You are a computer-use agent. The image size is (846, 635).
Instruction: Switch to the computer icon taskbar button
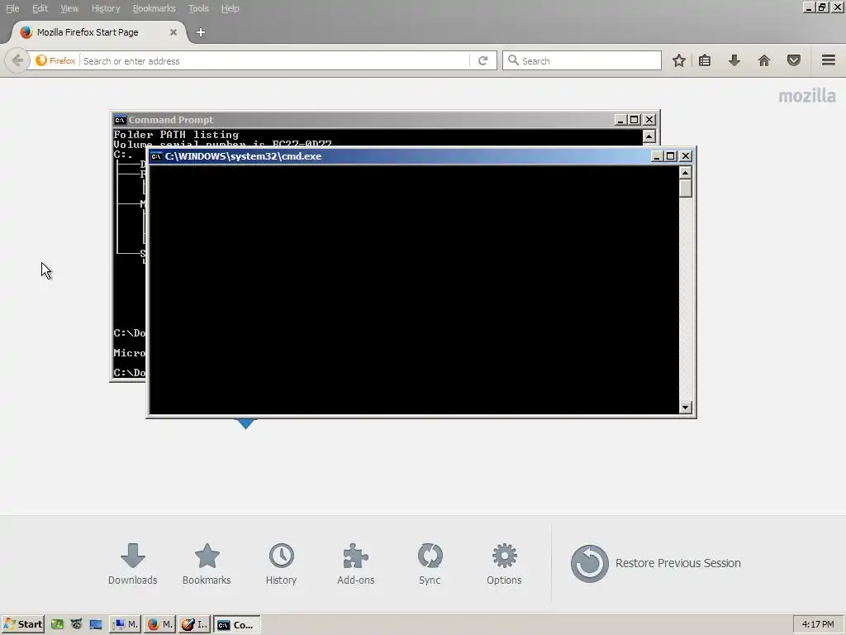point(126,624)
